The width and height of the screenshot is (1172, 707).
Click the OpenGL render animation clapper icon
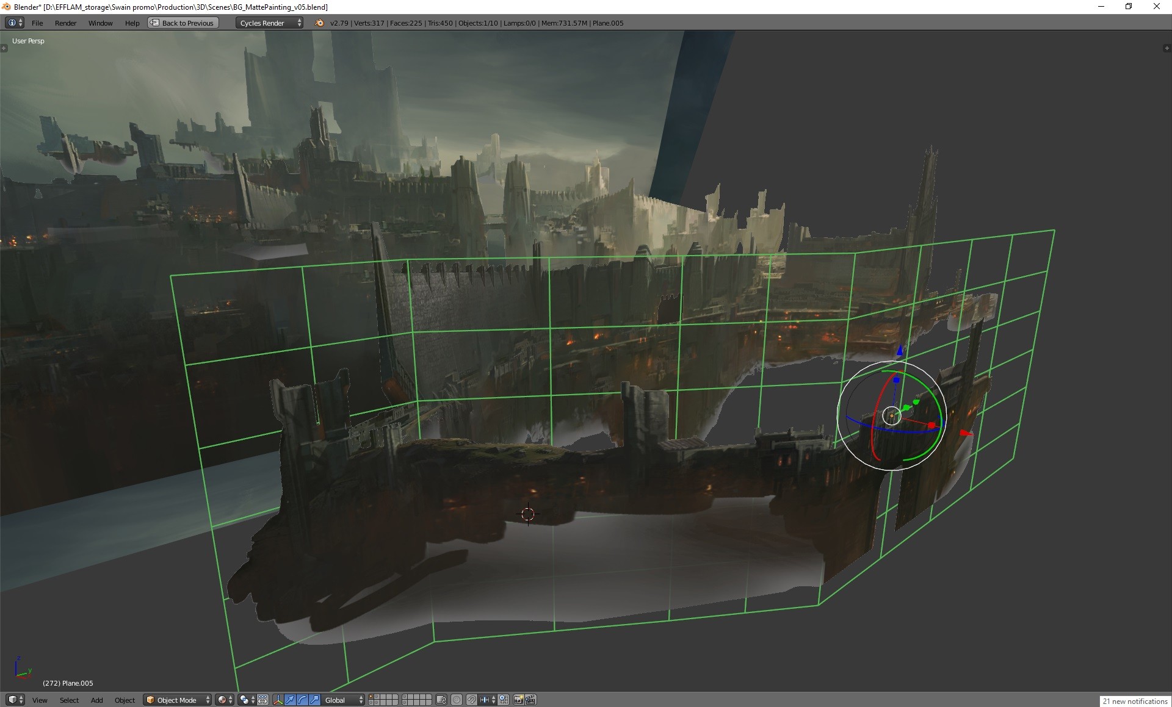click(530, 700)
